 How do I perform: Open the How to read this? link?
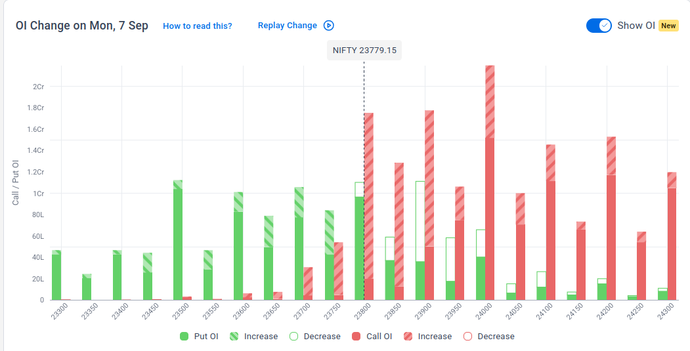197,26
